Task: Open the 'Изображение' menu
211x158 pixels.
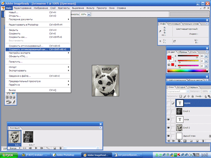Action: [x=41, y=8]
